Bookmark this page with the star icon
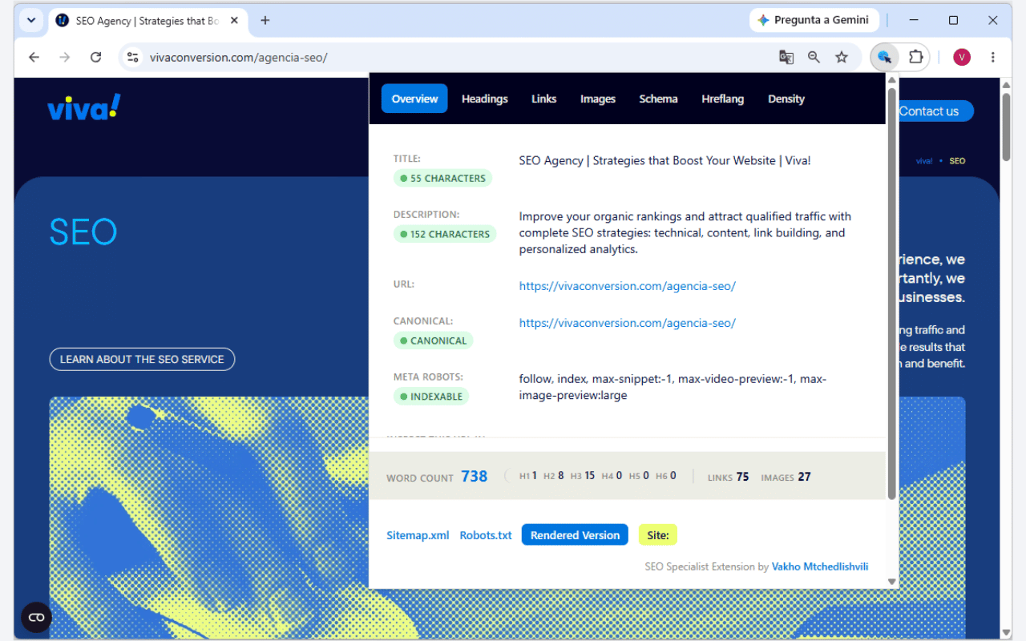Image resolution: width=1026 pixels, height=641 pixels. (x=842, y=57)
